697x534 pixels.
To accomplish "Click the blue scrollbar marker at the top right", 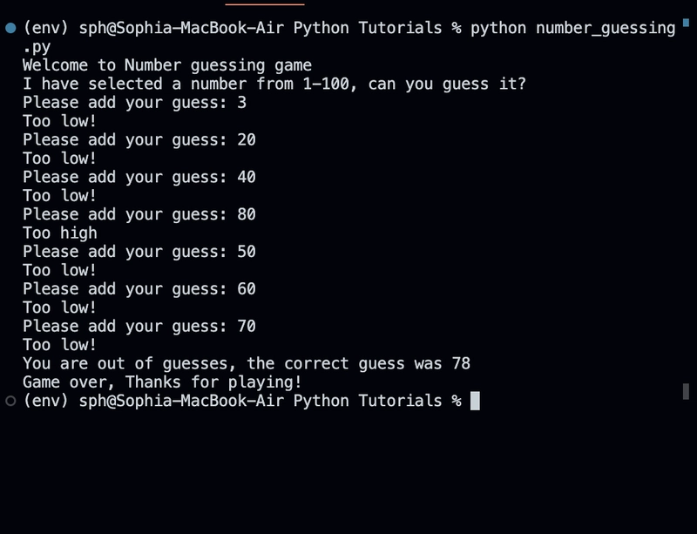I will 686,23.
